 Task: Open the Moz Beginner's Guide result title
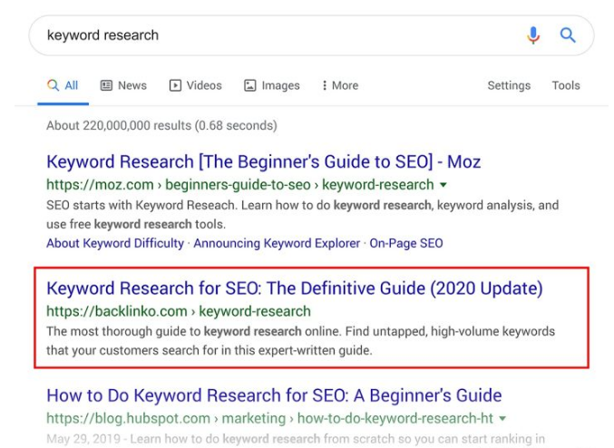pyautogui.click(x=264, y=161)
